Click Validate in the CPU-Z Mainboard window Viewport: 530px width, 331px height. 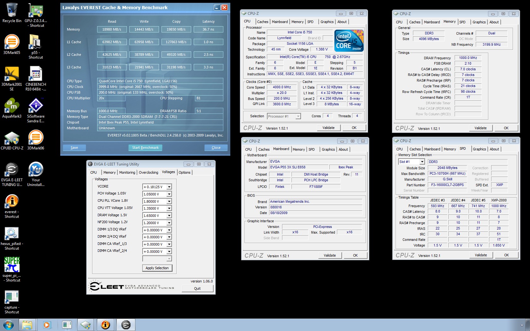click(330, 255)
